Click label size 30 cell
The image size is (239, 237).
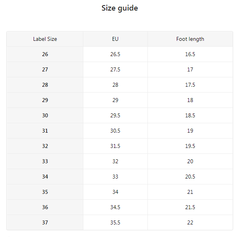click(x=45, y=115)
